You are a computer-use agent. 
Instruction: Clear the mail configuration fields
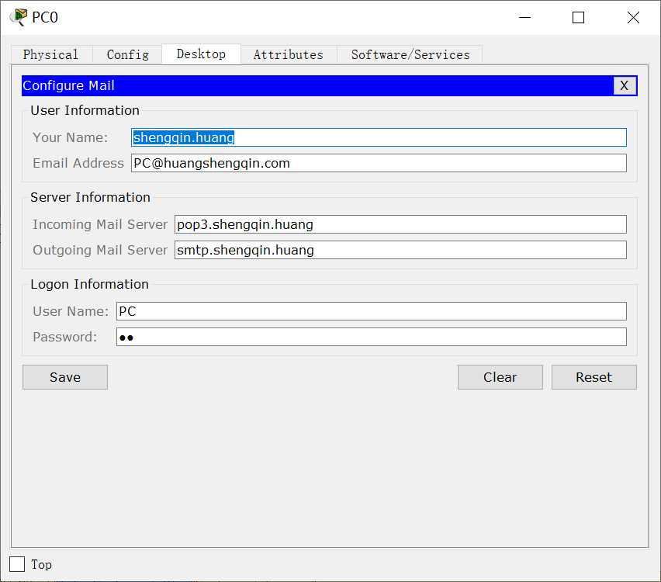pyautogui.click(x=500, y=377)
